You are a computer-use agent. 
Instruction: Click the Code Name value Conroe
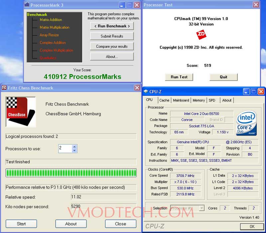[x=187, y=120]
